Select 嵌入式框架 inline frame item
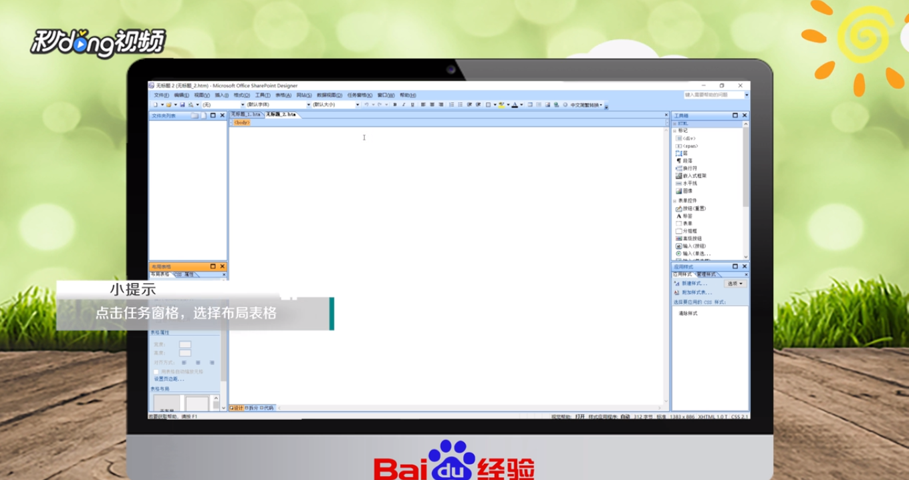This screenshot has height=480, width=909. [x=690, y=176]
